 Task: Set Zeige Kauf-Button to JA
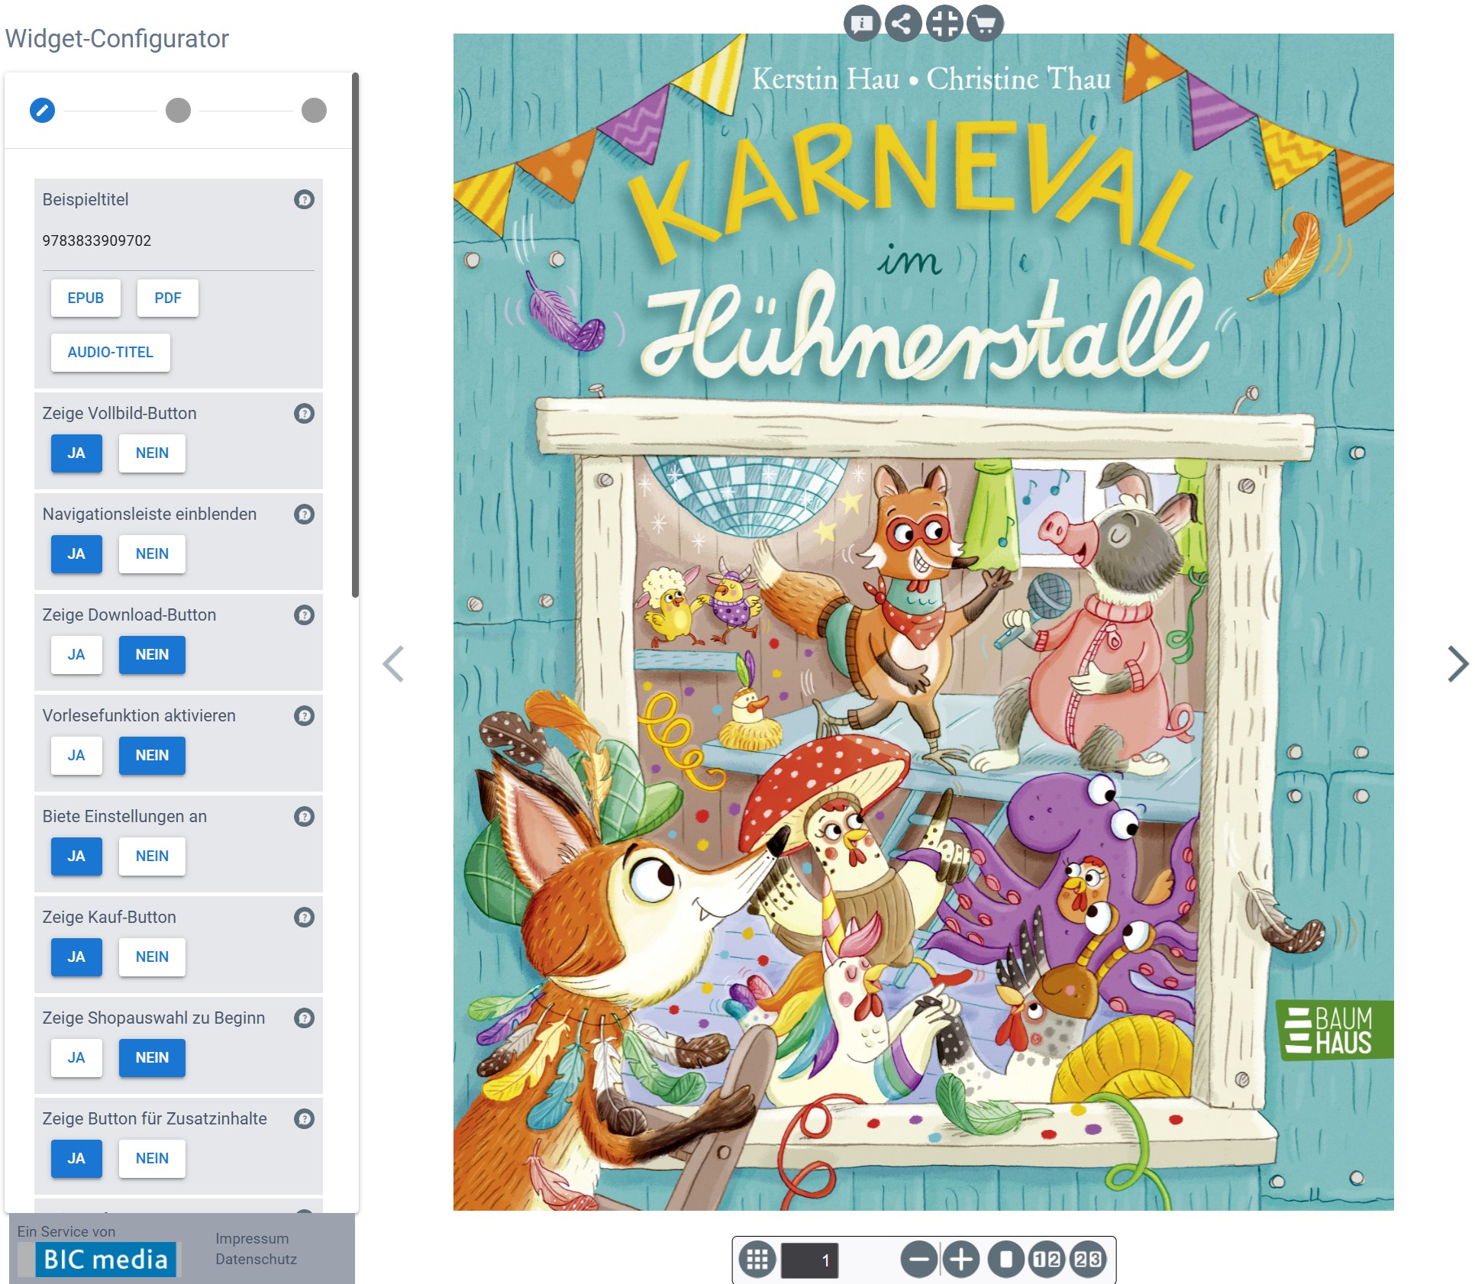click(76, 957)
